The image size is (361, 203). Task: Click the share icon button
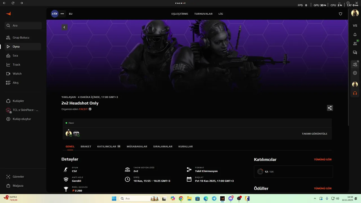pos(330,108)
